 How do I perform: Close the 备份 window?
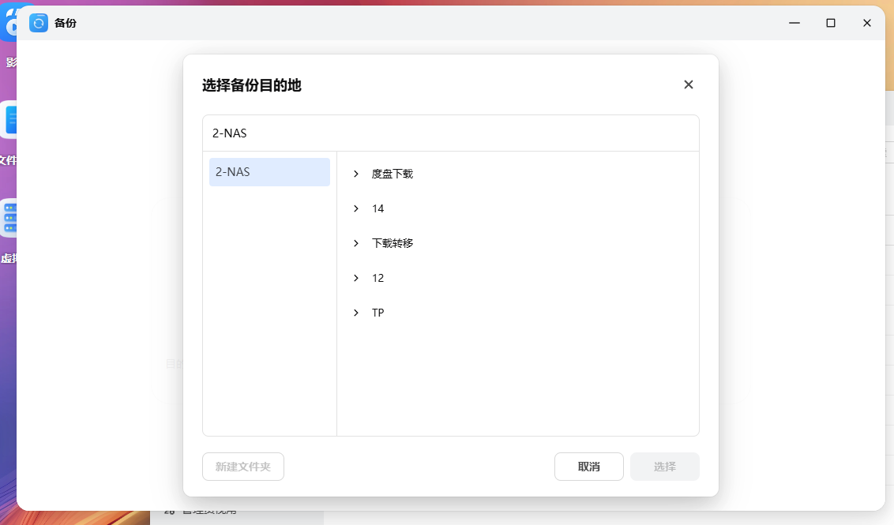[867, 23]
